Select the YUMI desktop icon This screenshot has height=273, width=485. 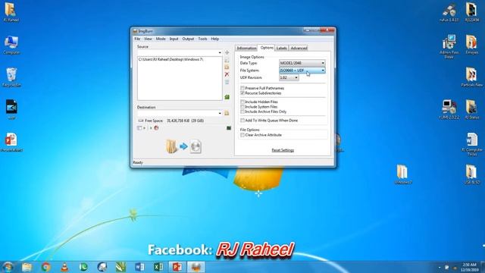click(x=449, y=109)
